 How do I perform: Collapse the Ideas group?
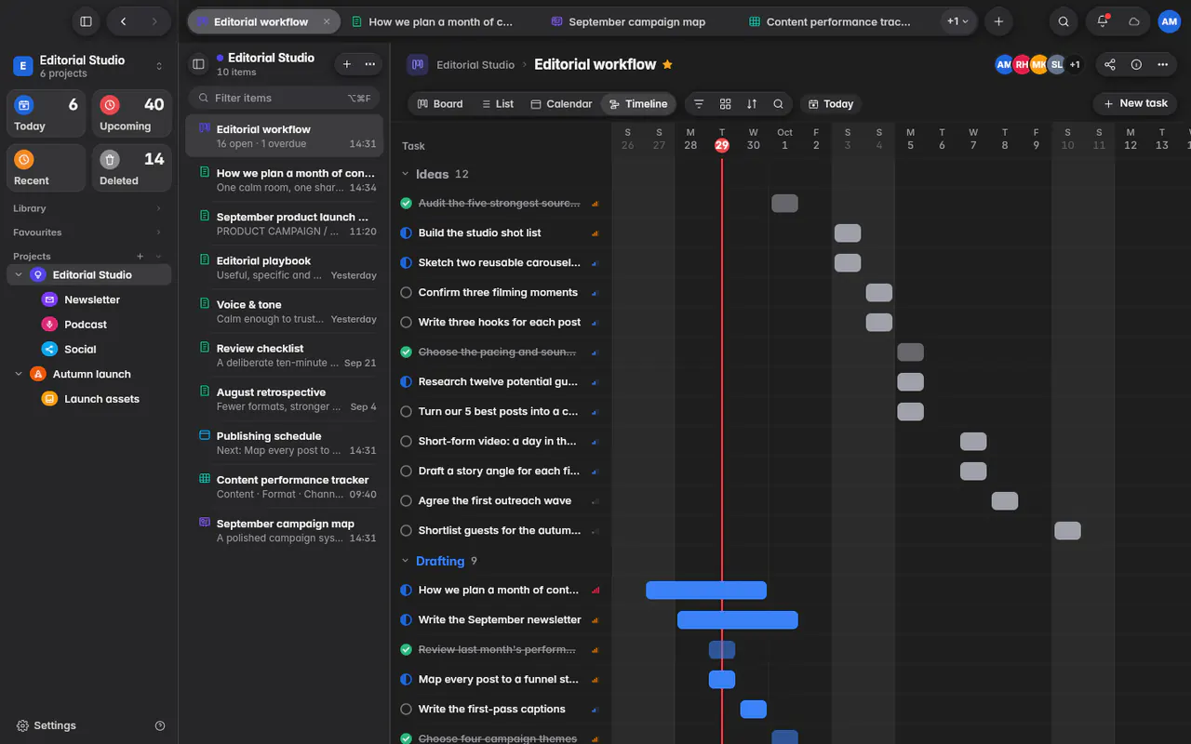[x=405, y=174]
